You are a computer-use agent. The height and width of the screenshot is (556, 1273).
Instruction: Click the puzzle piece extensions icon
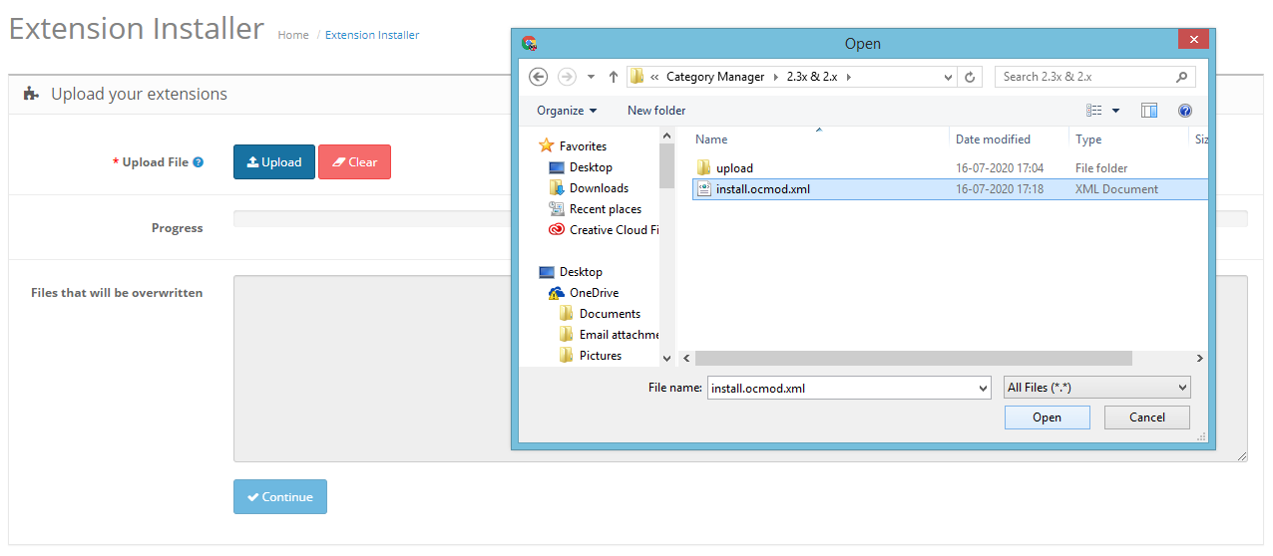[x=32, y=94]
